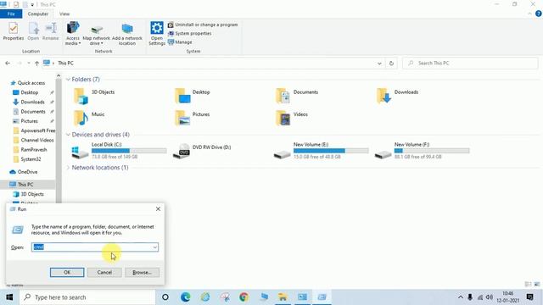Open the Run dialog Open dropdown

click(x=154, y=247)
